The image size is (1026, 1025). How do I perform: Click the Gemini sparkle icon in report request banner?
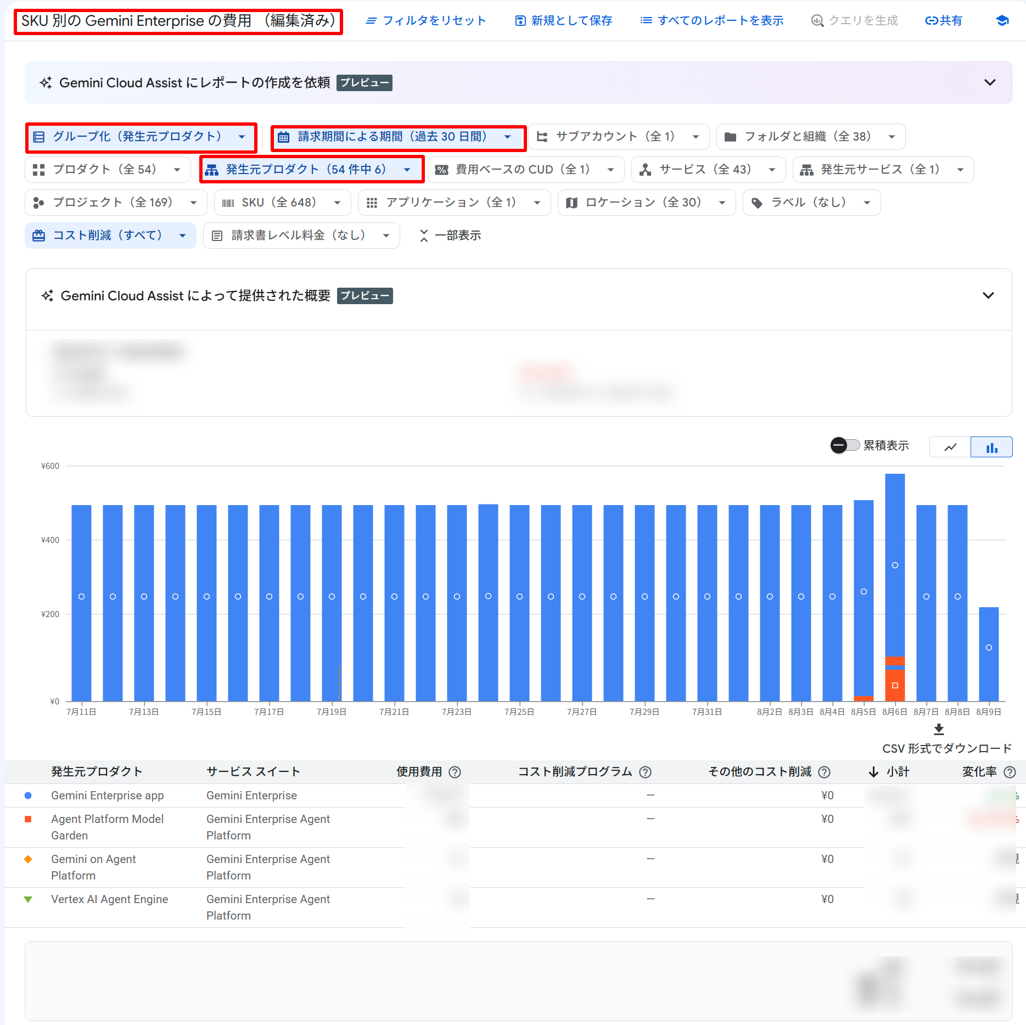46,83
